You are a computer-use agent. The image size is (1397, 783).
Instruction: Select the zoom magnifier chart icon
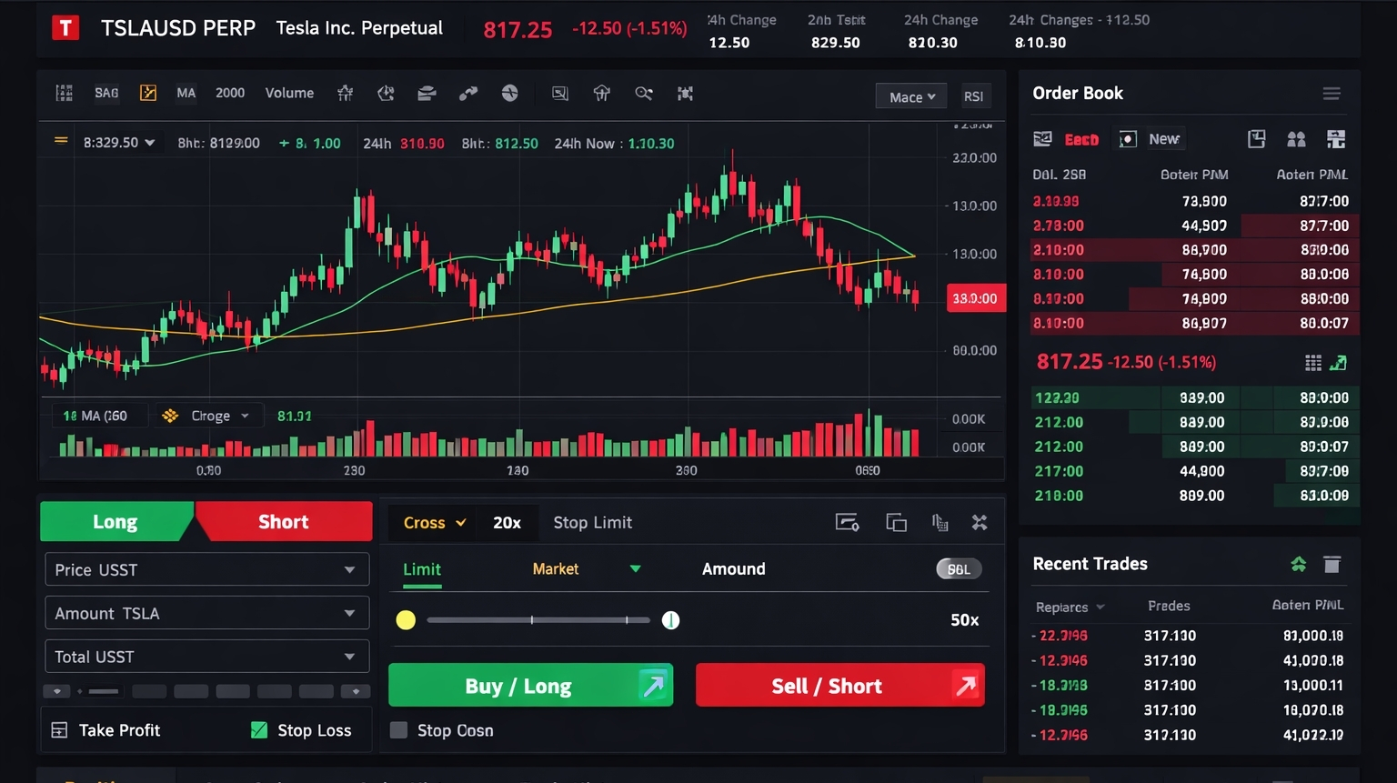pos(644,93)
